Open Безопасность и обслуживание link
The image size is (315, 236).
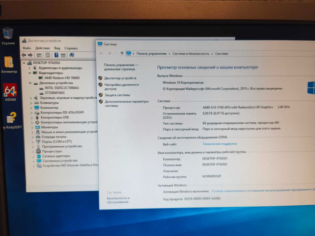(118, 200)
